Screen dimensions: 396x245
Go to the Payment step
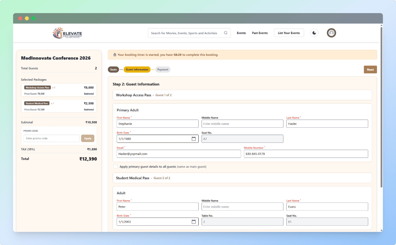pos(163,69)
